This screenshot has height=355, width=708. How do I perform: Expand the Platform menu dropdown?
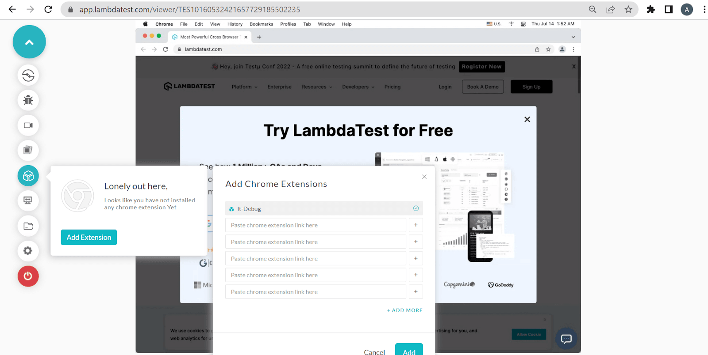pyautogui.click(x=244, y=87)
